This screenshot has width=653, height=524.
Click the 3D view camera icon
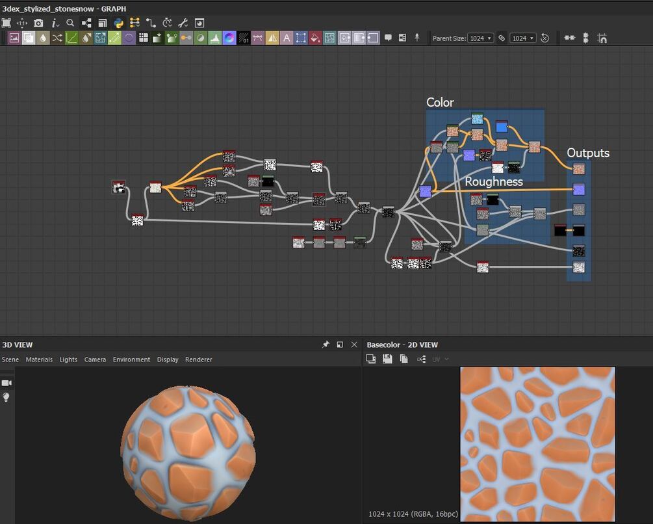6,383
